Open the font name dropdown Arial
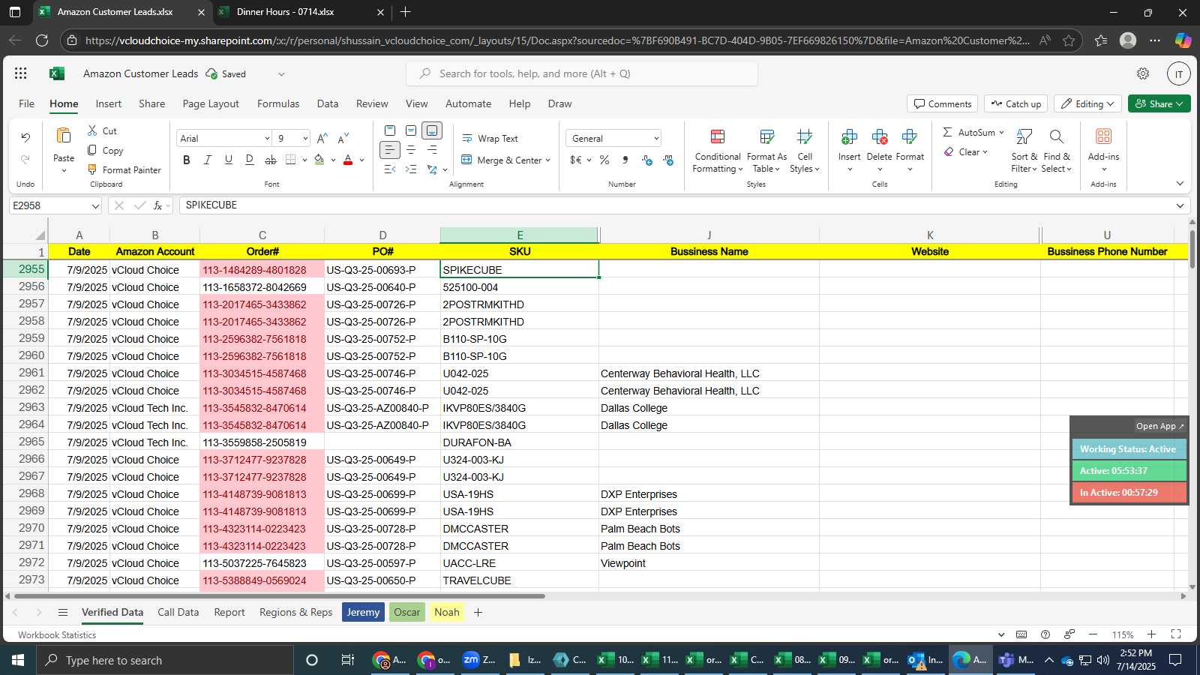The width and height of the screenshot is (1200, 675). (x=266, y=139)
